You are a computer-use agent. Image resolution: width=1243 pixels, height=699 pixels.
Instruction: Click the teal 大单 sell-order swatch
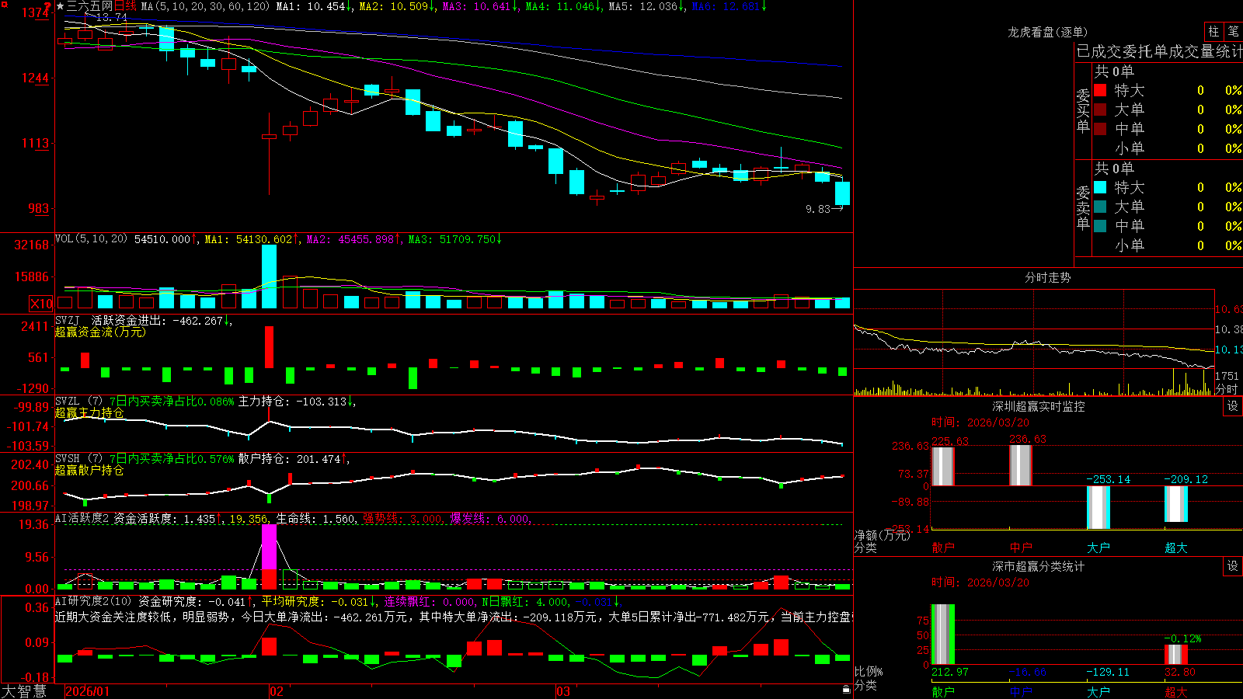[1100, 207]
